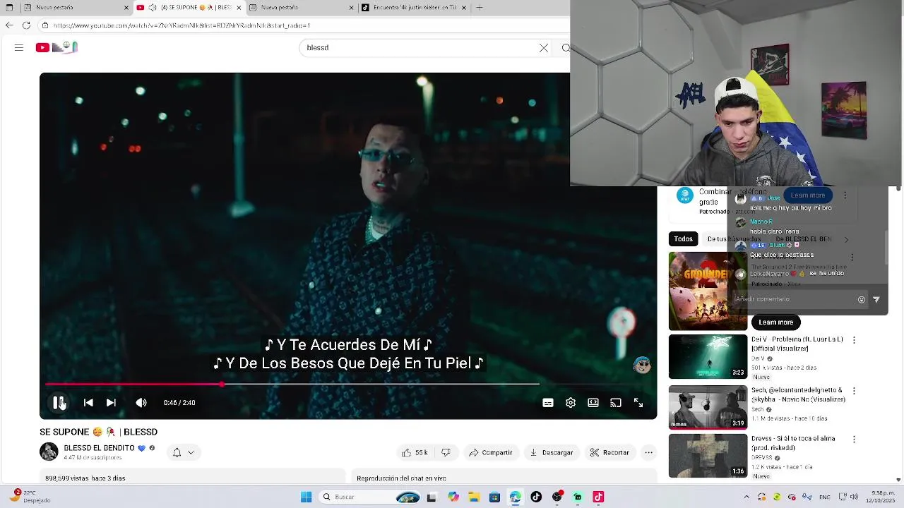Go to the YouTube home logo

(56, 47)
